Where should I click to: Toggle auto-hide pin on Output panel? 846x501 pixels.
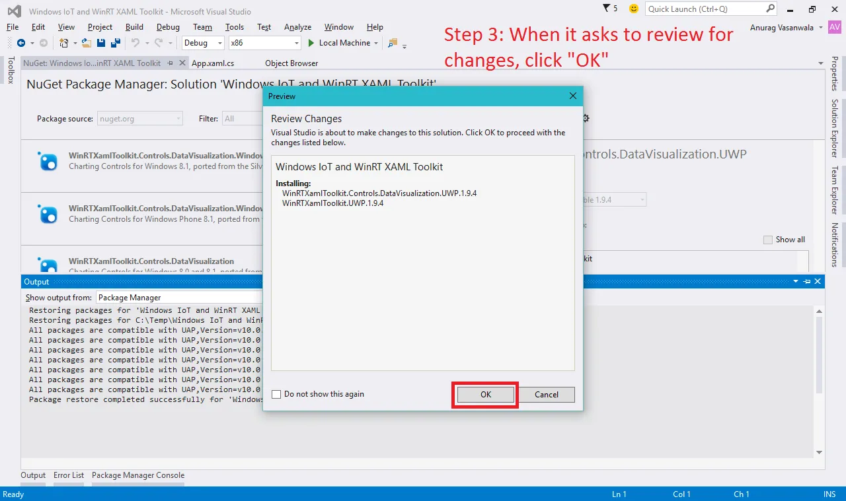click(807, 281)
